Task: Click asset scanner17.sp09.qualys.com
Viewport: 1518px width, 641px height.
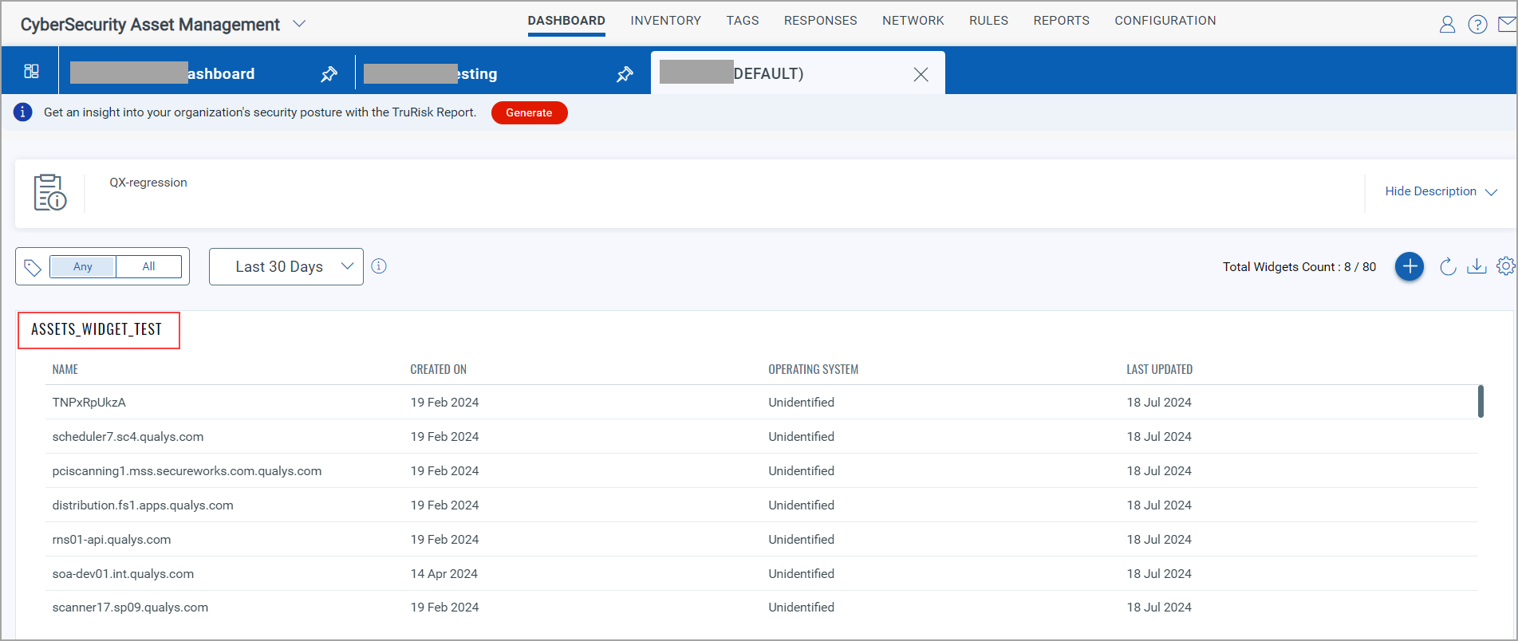Action: tap(130, 608)
